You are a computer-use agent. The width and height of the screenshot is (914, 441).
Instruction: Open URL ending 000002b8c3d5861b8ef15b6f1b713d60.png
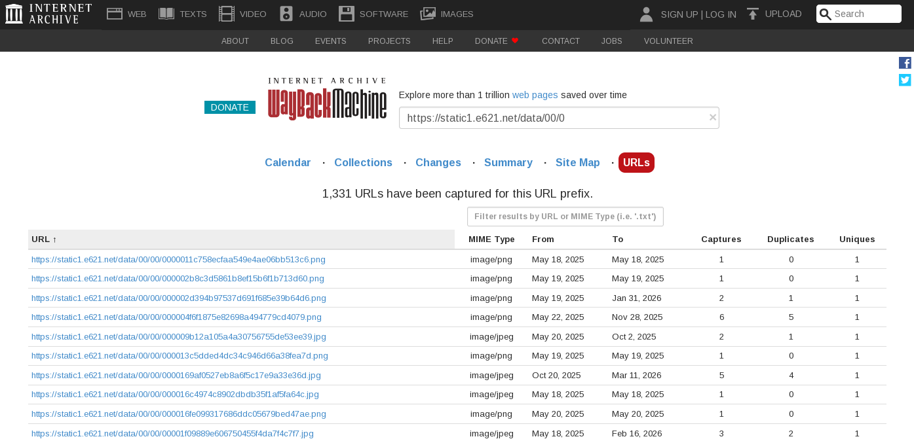click(x=178, y=279)
